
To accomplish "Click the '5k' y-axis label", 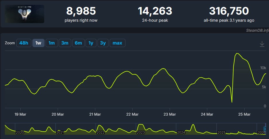I will [x=264, y=87].
